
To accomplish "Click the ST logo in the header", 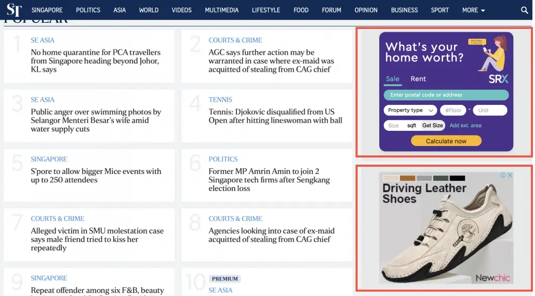I will [15, 10].
